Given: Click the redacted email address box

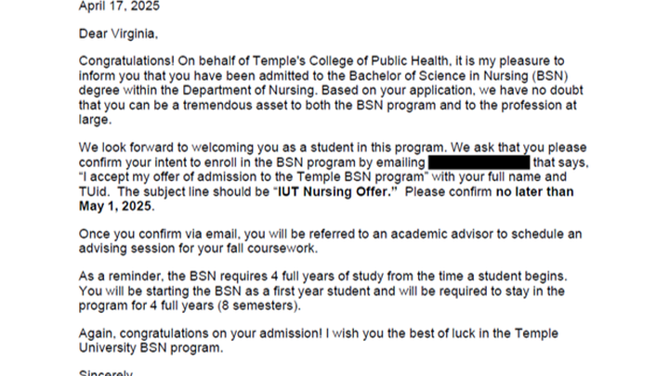Looking at the screenshot, I should tap(479, 162).
